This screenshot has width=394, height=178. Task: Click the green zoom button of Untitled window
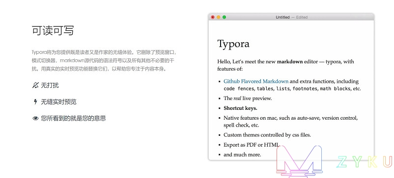point(224,17)
